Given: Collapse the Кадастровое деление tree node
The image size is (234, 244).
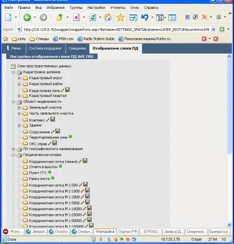Looking at the screenshot, I should [13, 72].
